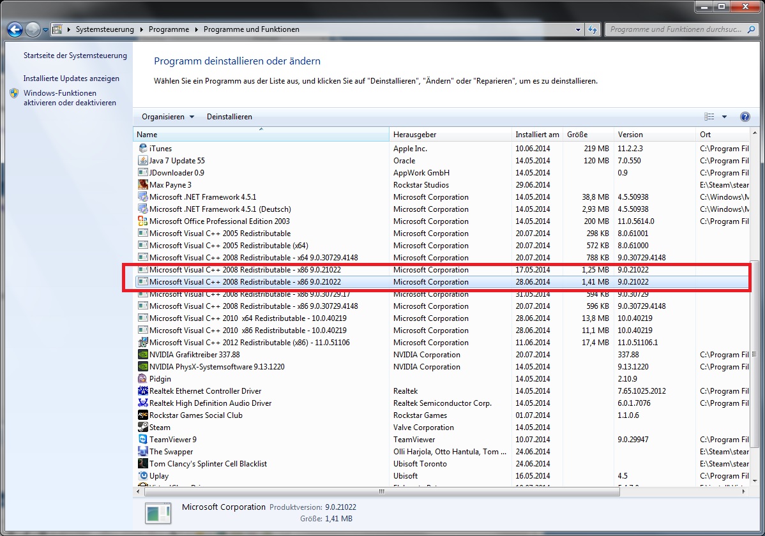
Task: Select the iTunes icon
Action: (143, 148)
